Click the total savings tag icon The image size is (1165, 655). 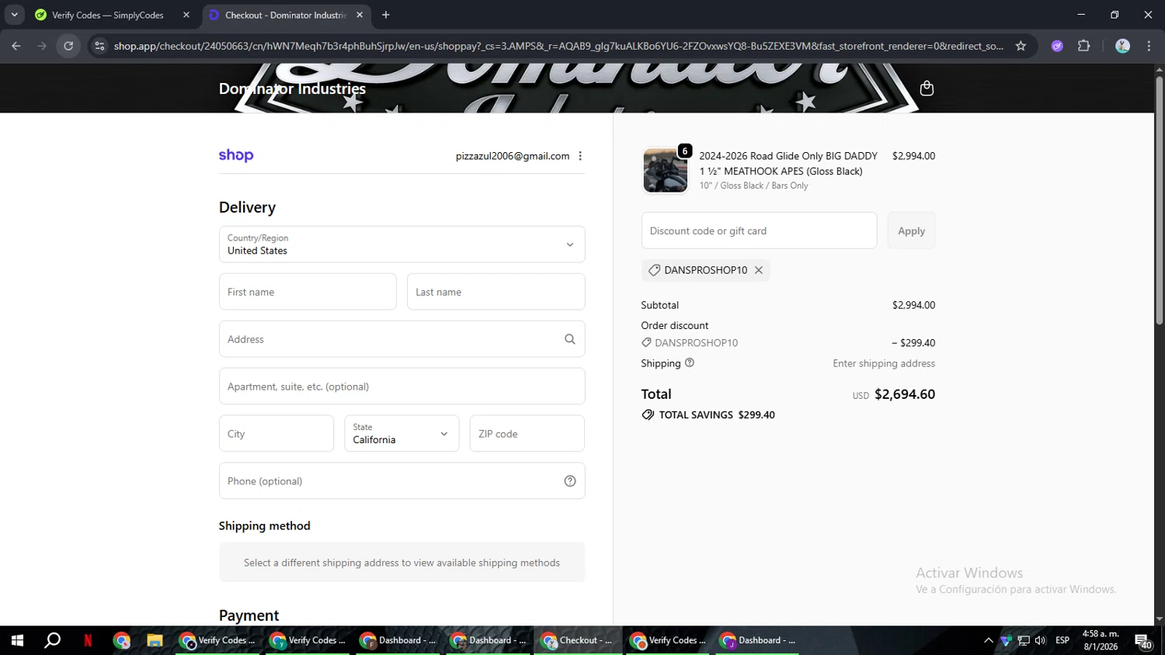click(x=648, y=415)
